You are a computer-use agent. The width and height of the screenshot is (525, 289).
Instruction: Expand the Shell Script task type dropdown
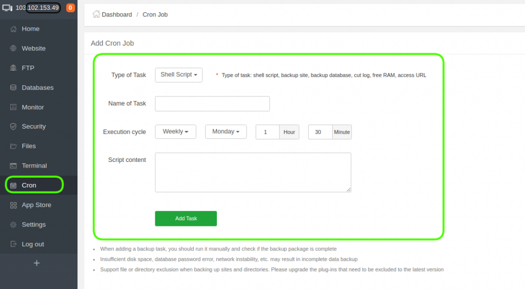click(178, 75)
